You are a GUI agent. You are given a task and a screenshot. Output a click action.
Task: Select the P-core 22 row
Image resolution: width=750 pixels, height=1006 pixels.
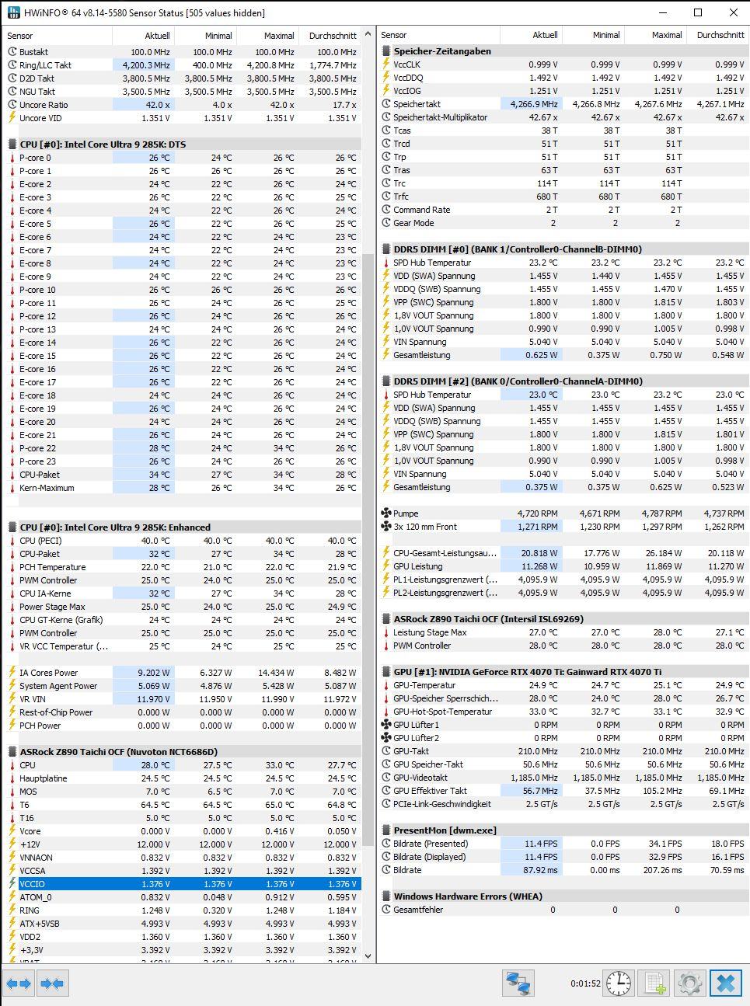tap(183, 448)
